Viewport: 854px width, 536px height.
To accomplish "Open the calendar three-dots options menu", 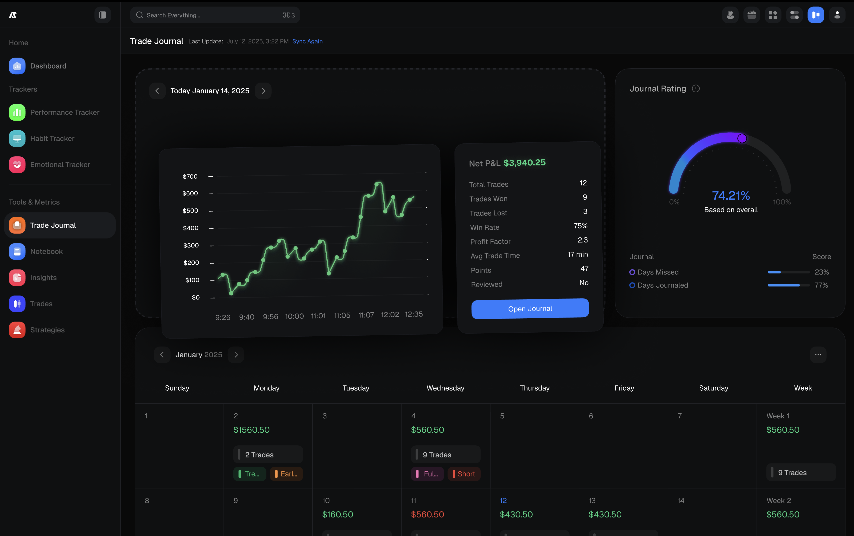I will point(818,355).
